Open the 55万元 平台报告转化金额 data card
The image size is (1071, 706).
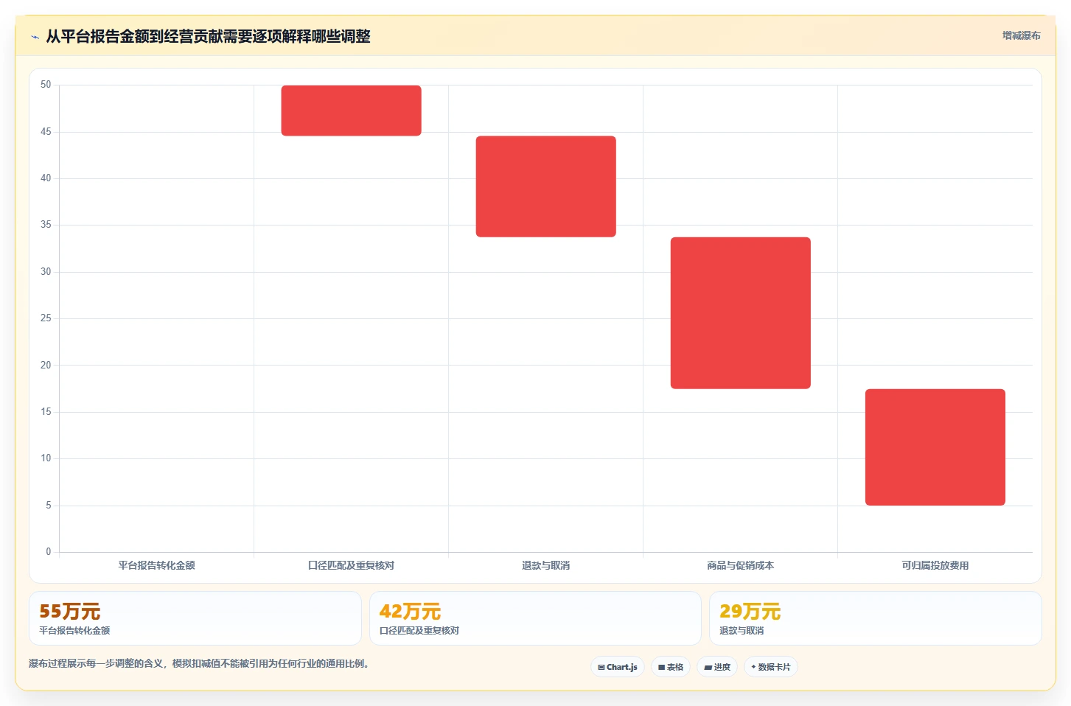(195, 618)
